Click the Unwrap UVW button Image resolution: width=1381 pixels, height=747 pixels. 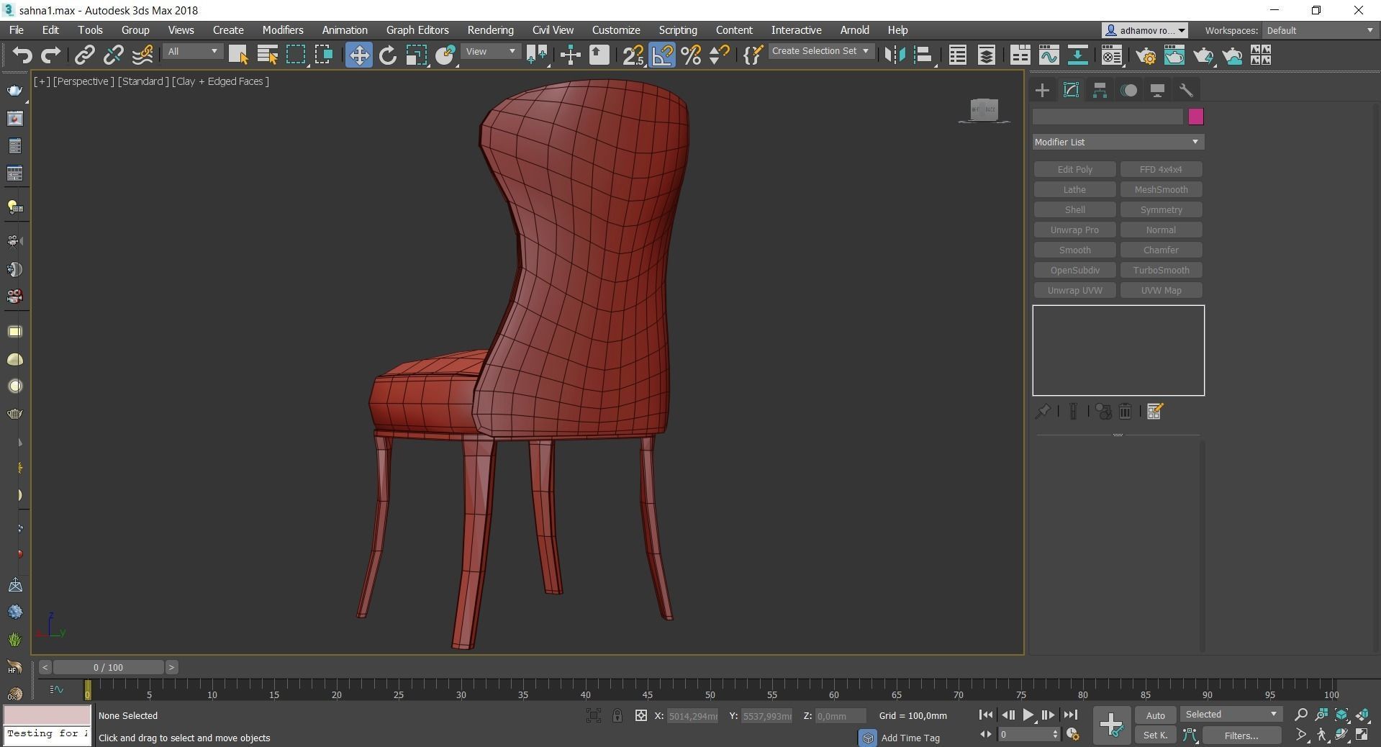pos(1074,290)
